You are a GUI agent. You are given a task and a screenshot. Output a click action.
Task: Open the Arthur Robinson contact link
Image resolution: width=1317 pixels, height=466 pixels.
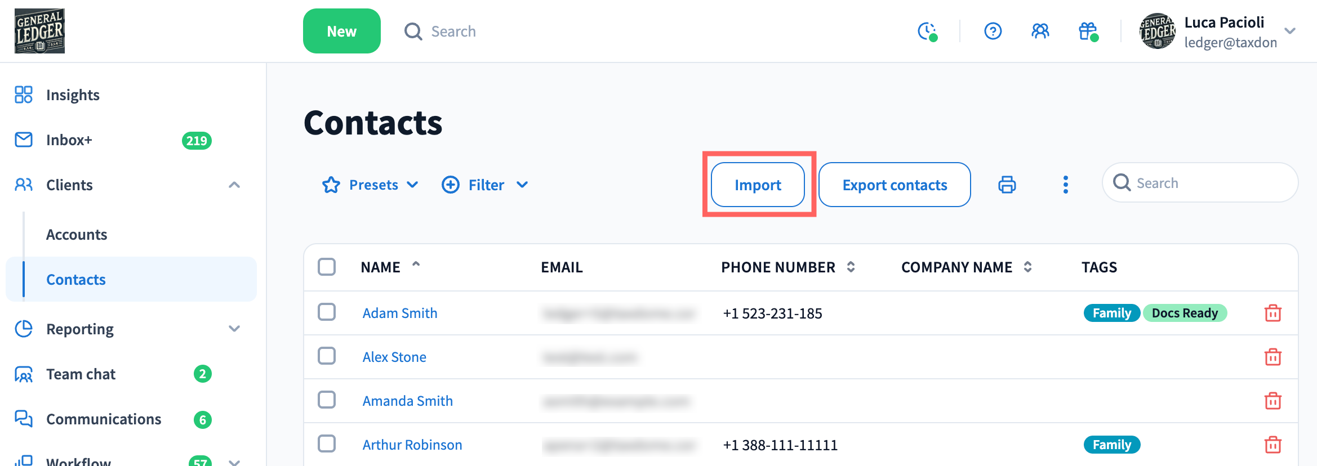[x=412, y=445]
